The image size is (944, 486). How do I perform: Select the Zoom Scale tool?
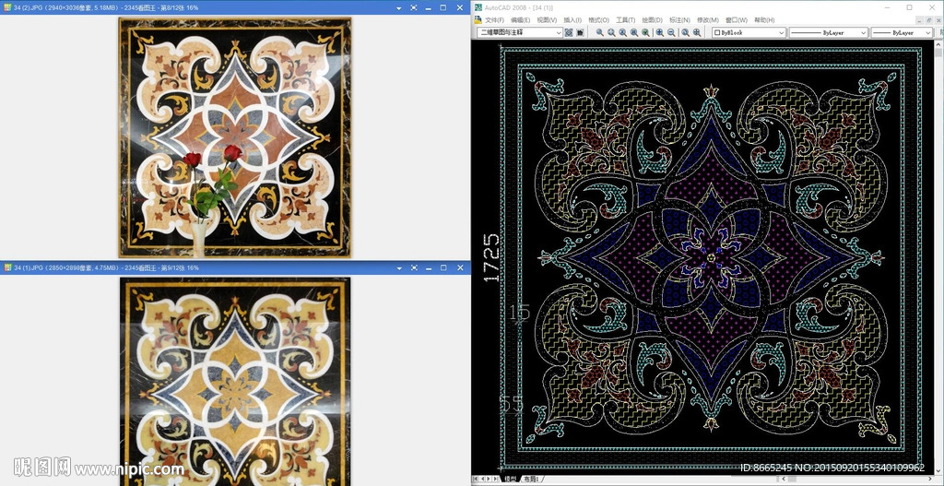(622, 32)
